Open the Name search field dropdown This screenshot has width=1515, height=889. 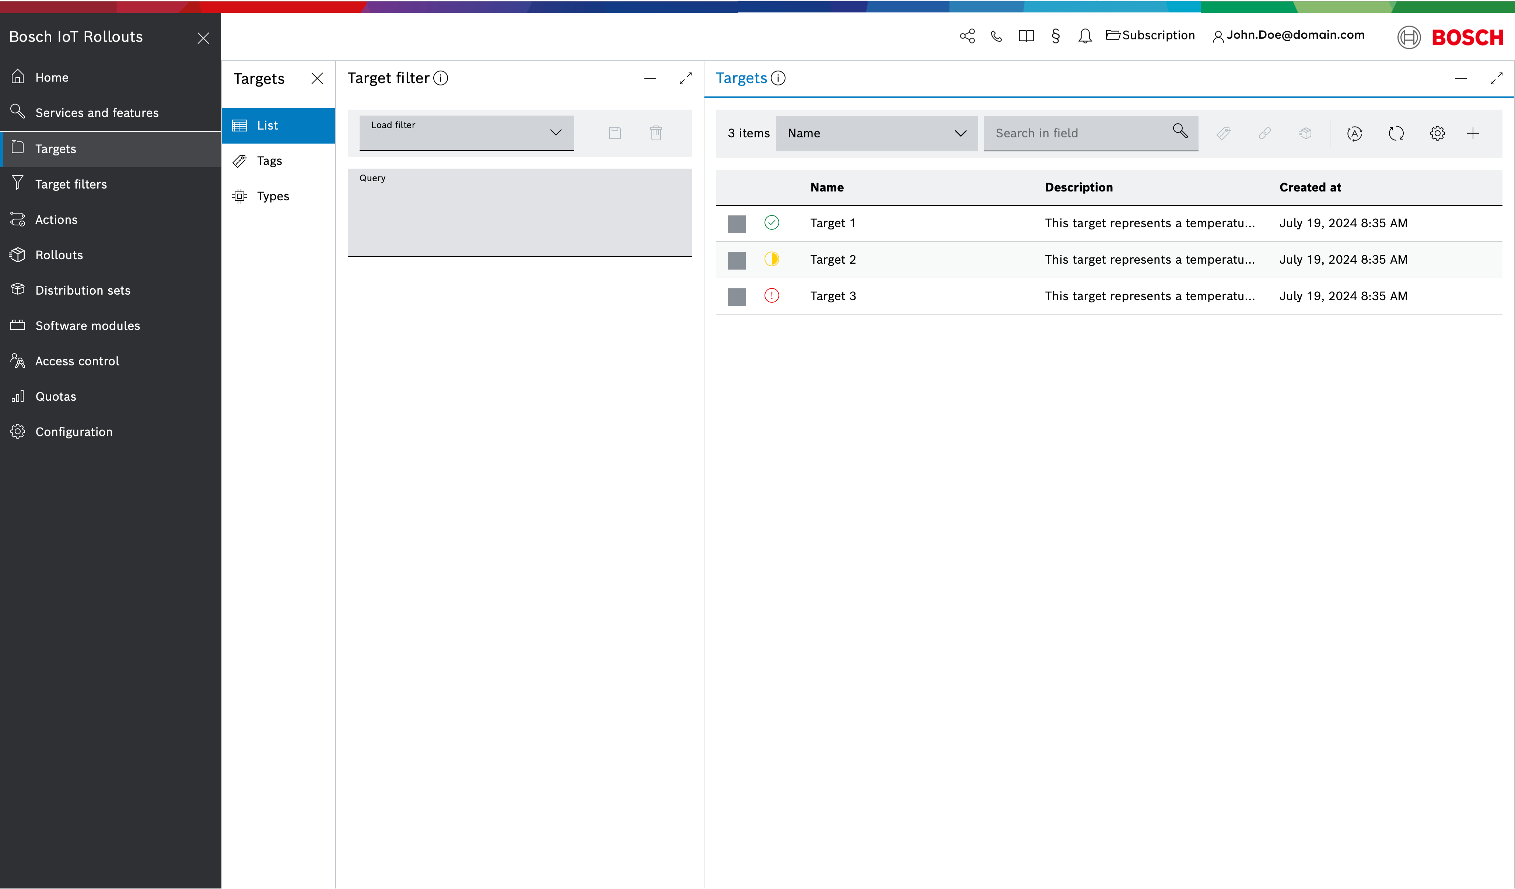pos(877,133)
